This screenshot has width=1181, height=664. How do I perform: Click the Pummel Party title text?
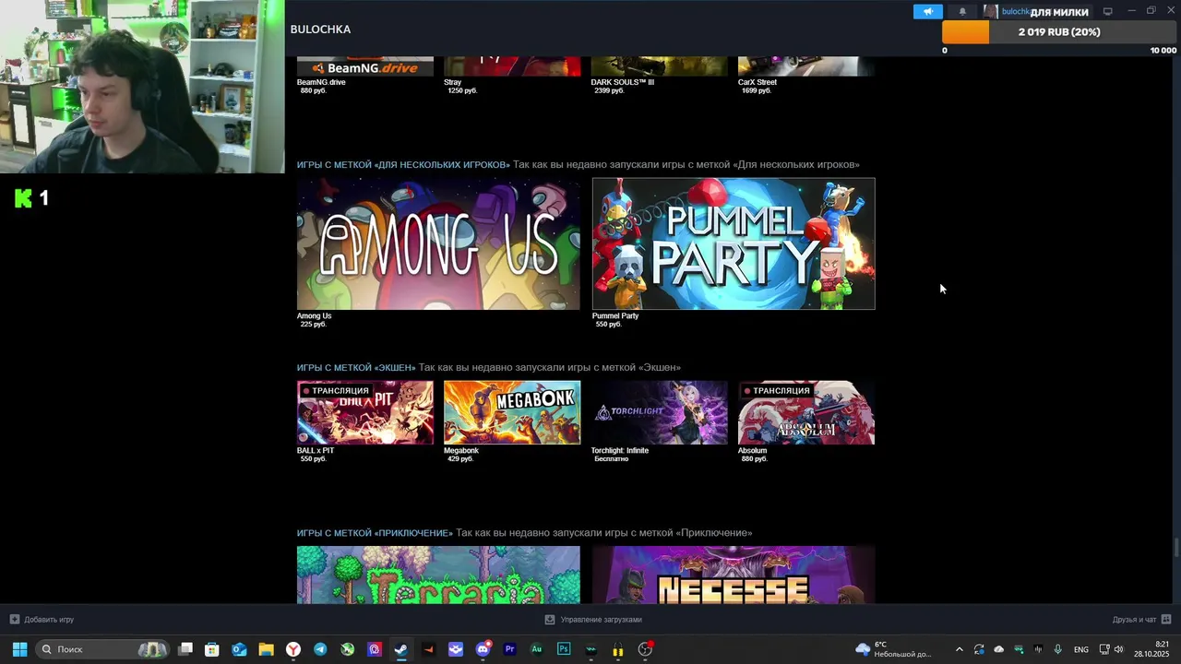point(615,316)
